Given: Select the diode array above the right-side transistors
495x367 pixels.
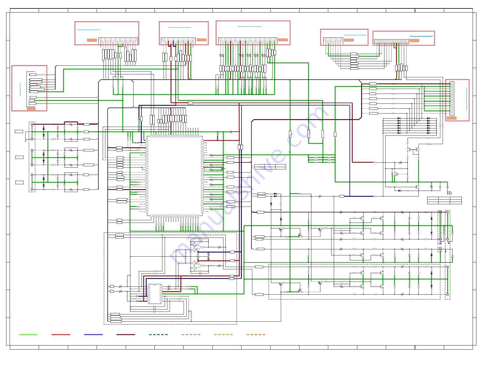Looking at the screenshot, I should point(410,126).
